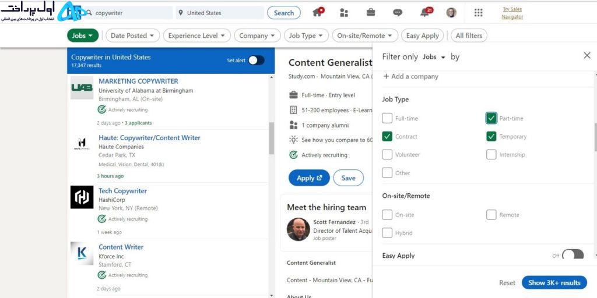Image resolution: width=597 pixels, height=298 pixels.
Task: Check the Volunteer checkbox
Action: [387, 155]
